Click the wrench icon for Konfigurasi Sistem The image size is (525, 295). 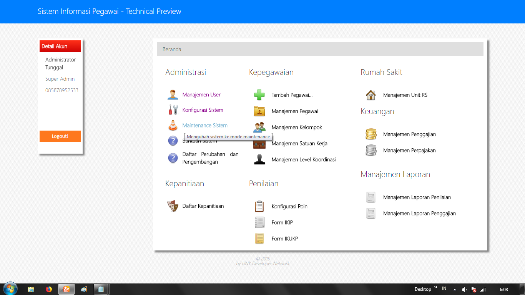point(173,110)
